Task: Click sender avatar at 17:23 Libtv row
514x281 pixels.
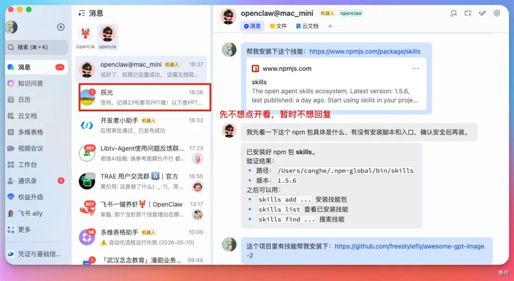Action: pyautogui.click(x=198, y=159)
